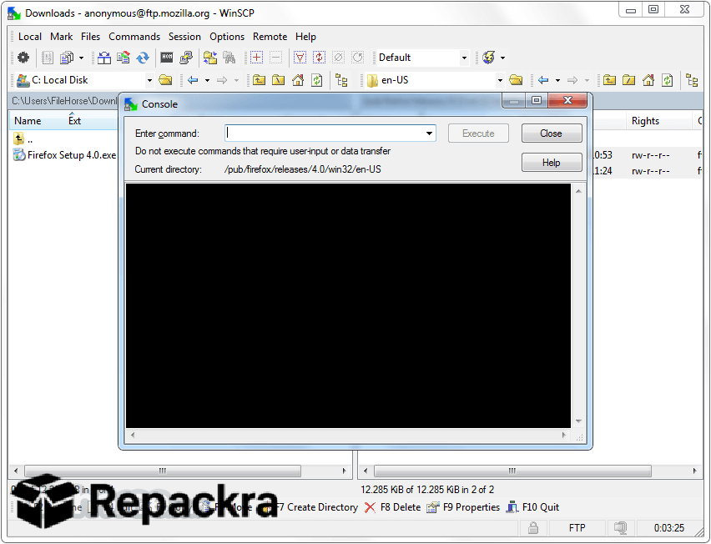The width and height of the screenshot is (711, 544).
Task: Go back in local panel history
Action: pos(193,80)
